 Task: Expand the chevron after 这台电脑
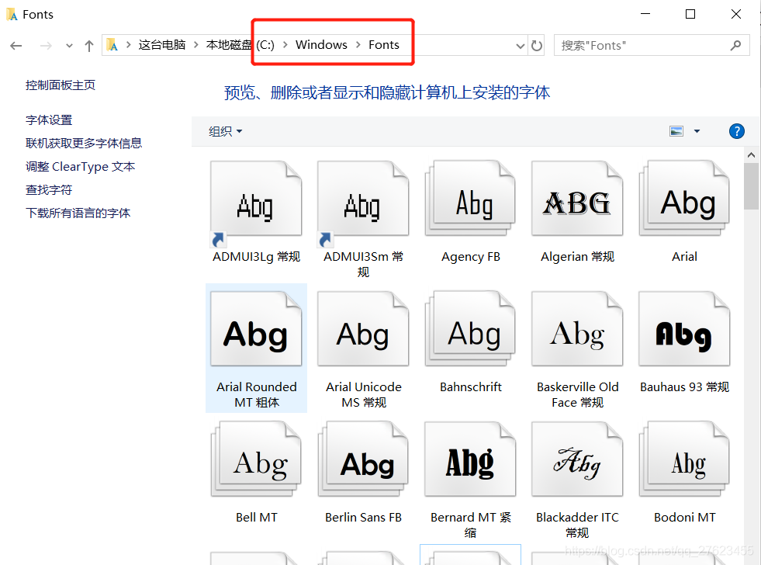pos(196,45)
